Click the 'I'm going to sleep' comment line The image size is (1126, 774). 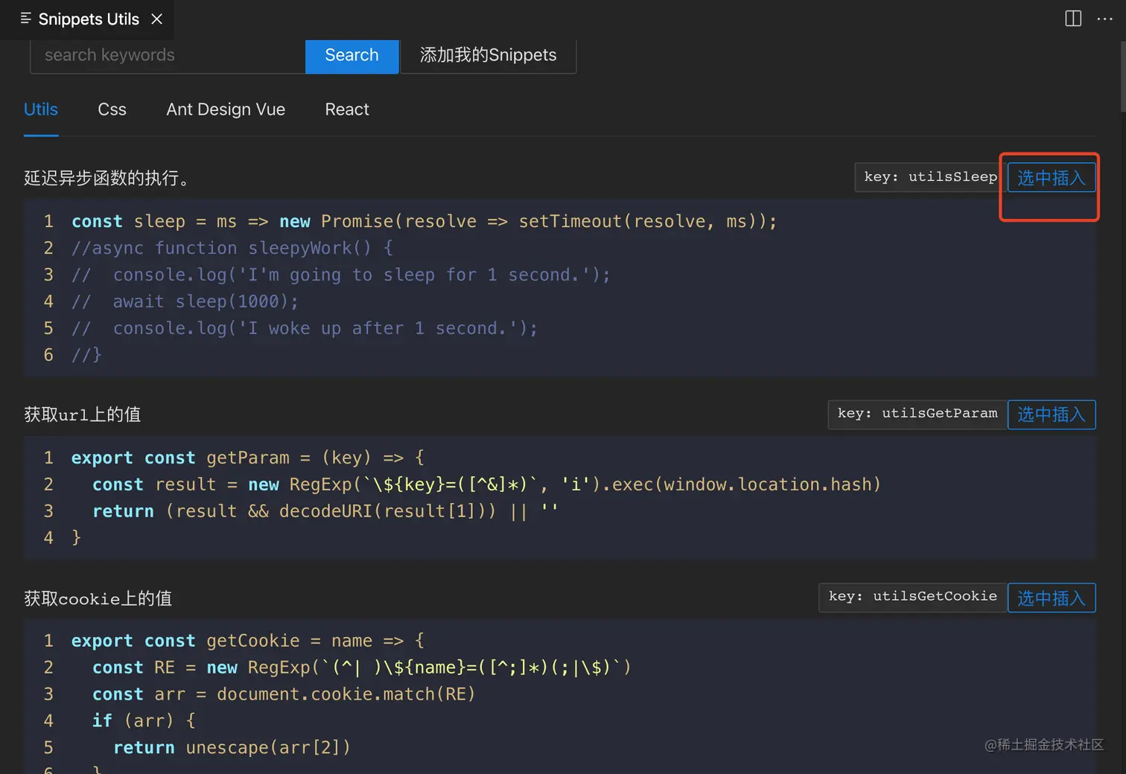tap(341, 275)
